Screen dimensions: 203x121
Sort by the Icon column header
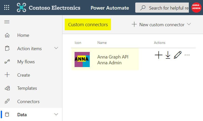click(x=78, y=43)
